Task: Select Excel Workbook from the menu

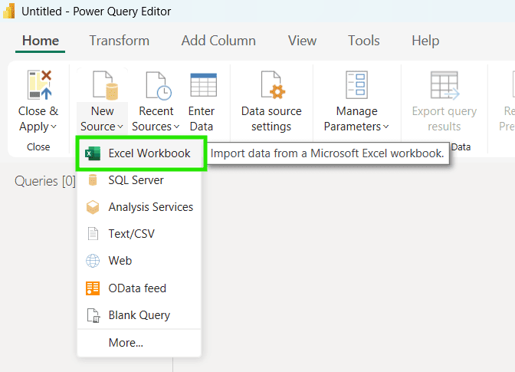Action: [140, 153]
